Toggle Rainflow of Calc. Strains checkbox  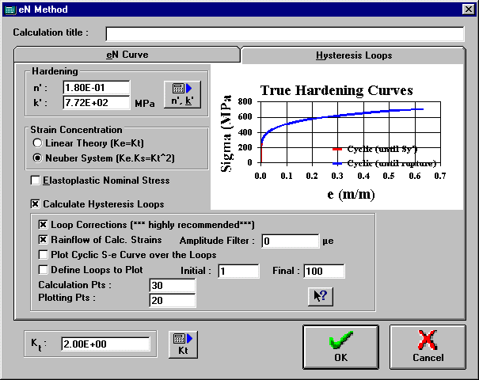pos(44,240)
